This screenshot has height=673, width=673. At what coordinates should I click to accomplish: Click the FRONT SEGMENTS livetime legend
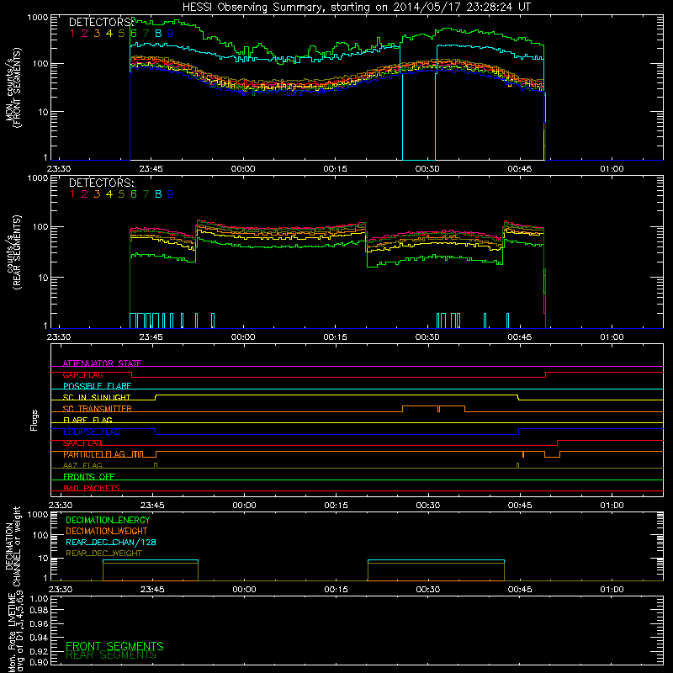(x=114, y=646)
